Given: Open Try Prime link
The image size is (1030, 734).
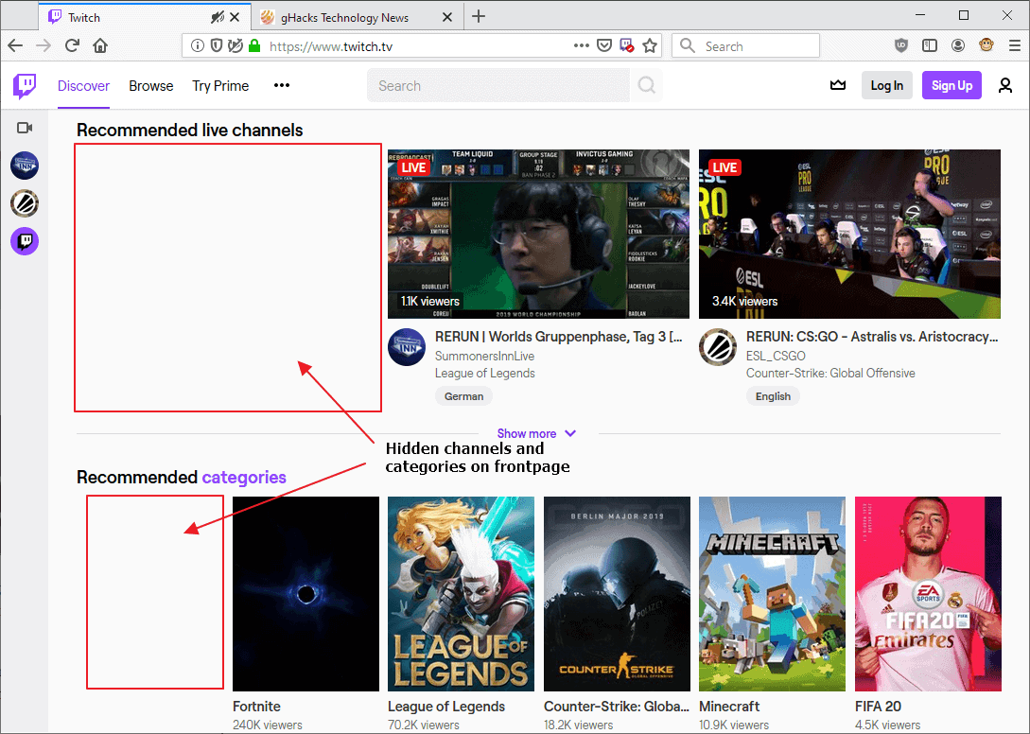Looking at the screenshot, I should pos(220,86).
